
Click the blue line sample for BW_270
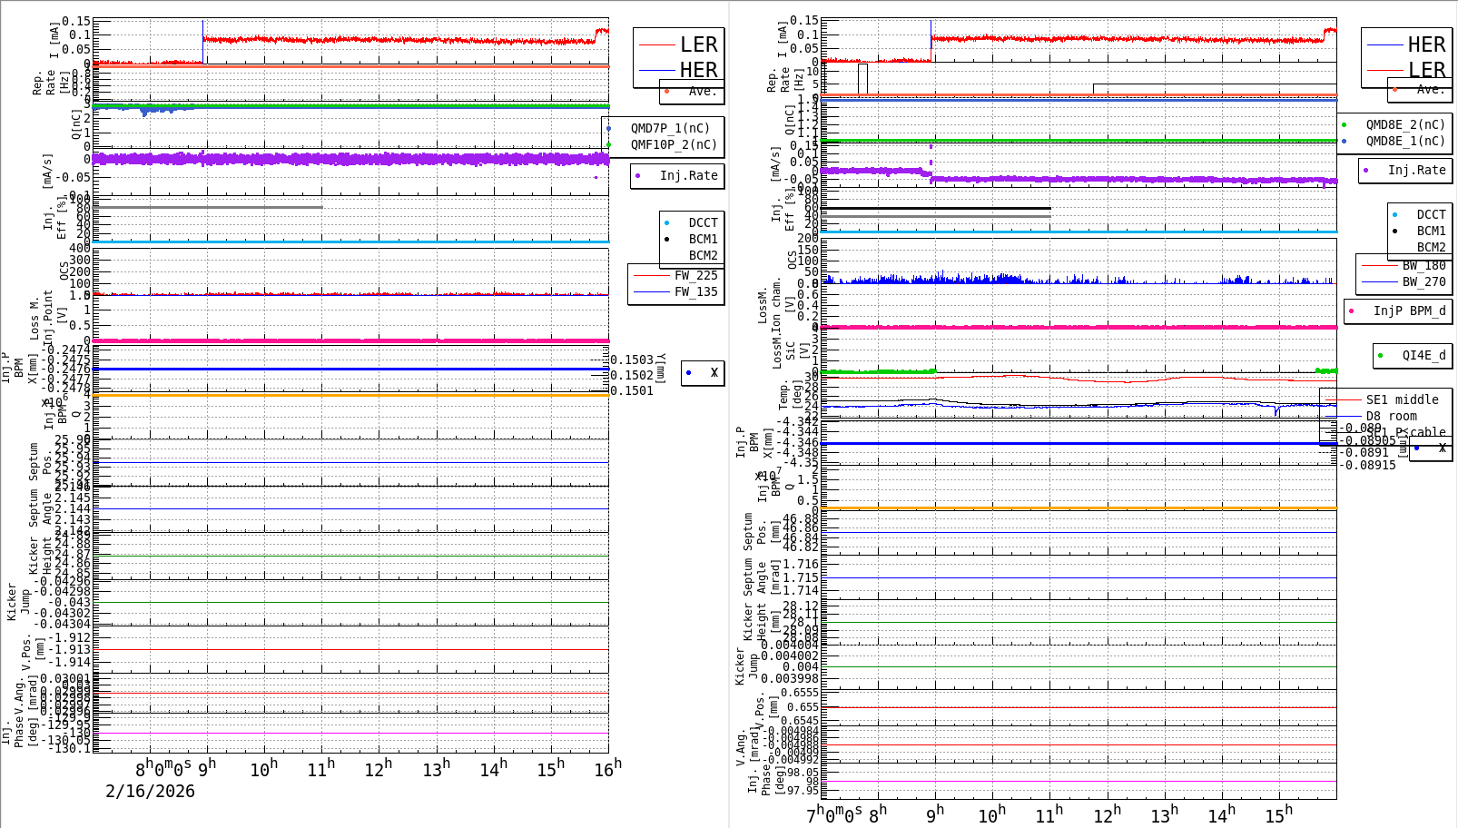pyautogui.click(x=1380, y=282)
